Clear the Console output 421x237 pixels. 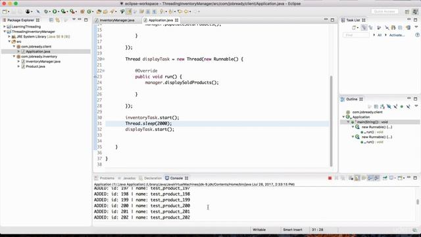coord(351,178)
